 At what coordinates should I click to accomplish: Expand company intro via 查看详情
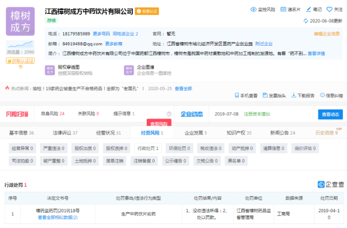(316, 54)
